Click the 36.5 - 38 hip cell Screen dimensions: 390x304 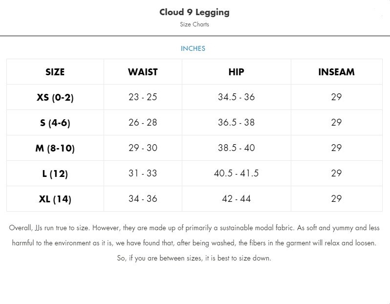[236, 122]
